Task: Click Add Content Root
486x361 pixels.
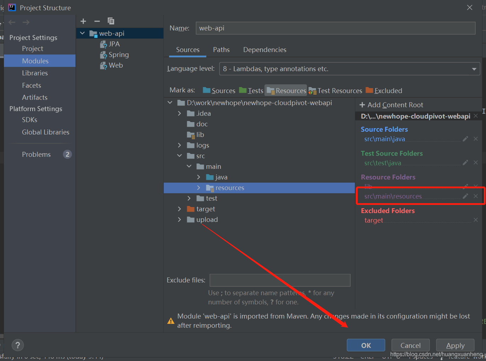Action: click(391, 105)
